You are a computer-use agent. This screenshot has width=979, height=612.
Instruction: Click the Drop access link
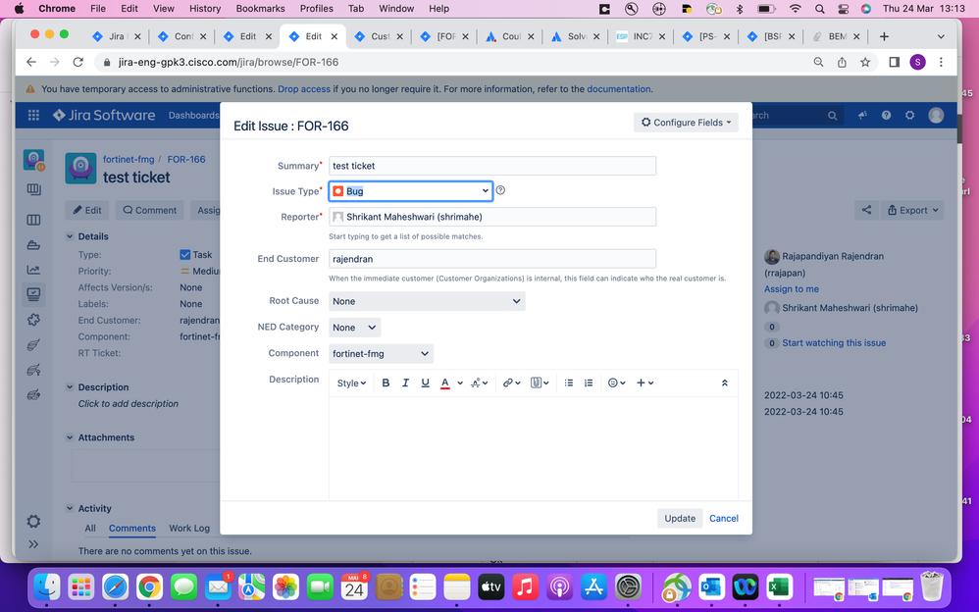(304, 88)
